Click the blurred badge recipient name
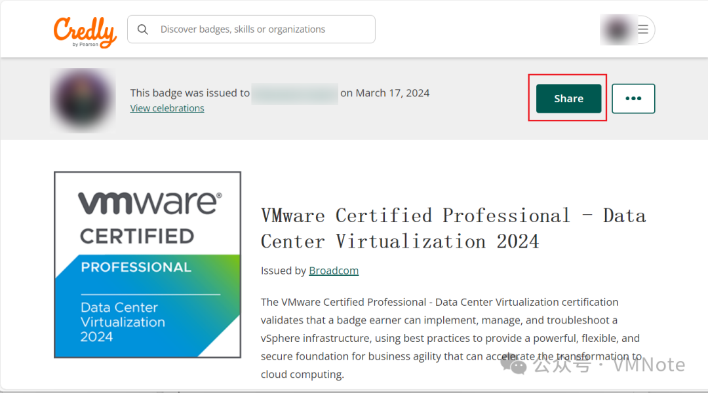Screen dimensions: 708x393 click(294, 94)
